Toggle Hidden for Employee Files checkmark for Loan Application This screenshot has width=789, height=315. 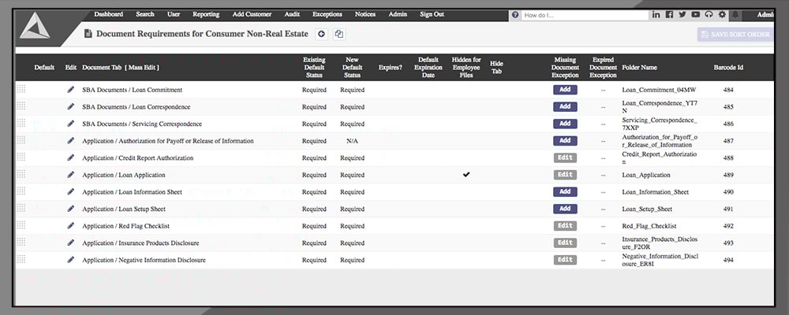point(466,175)
